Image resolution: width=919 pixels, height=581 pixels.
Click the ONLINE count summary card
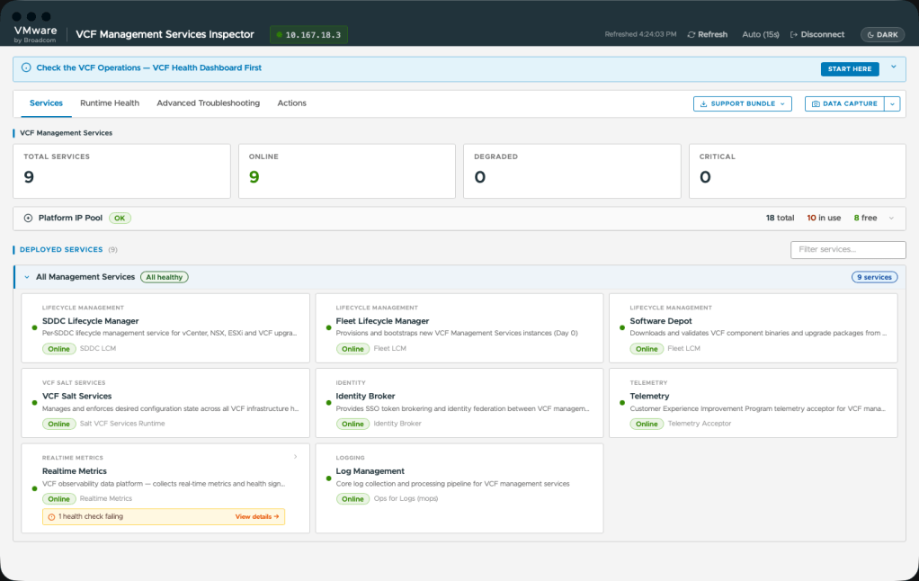coord(347,171)
